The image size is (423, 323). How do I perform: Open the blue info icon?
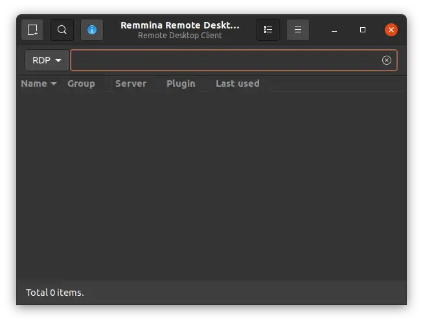coord(92,30)
